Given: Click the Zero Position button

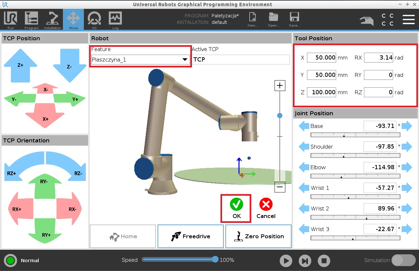Looking at the screenshot, I should [258, 236].
